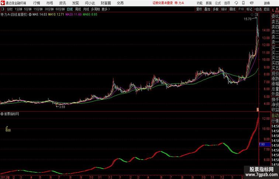Click the 复权 toolbar button

point(199,9)
